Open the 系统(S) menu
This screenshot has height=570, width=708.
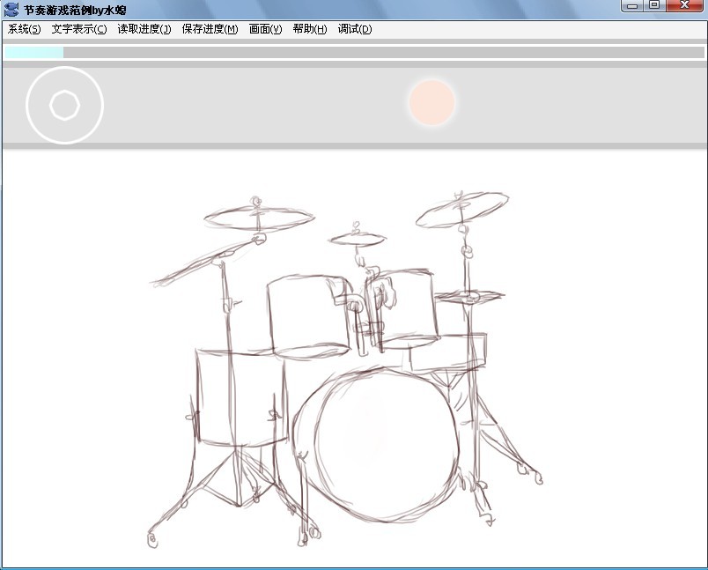[24, 29]
